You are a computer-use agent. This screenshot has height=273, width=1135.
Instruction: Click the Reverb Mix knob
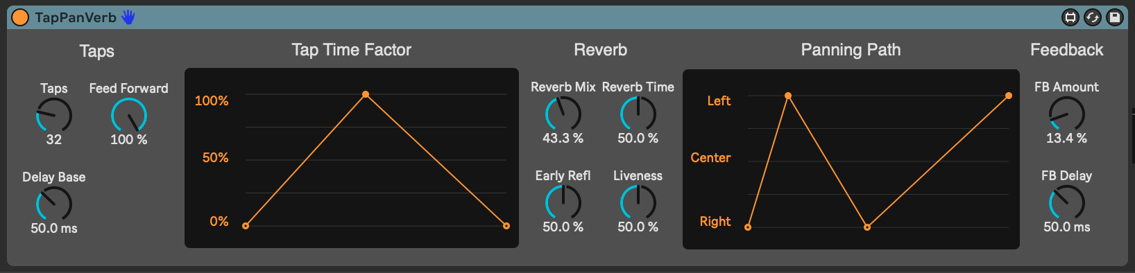[x=563, y=114]
